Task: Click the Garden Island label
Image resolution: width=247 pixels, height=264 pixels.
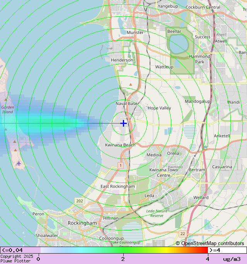Action: click(x=8, y=110)
